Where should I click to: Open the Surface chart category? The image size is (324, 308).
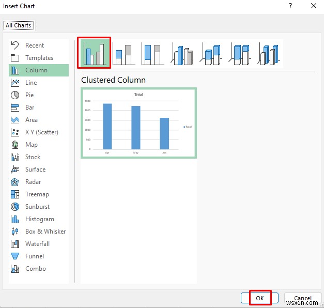[39, 170]
